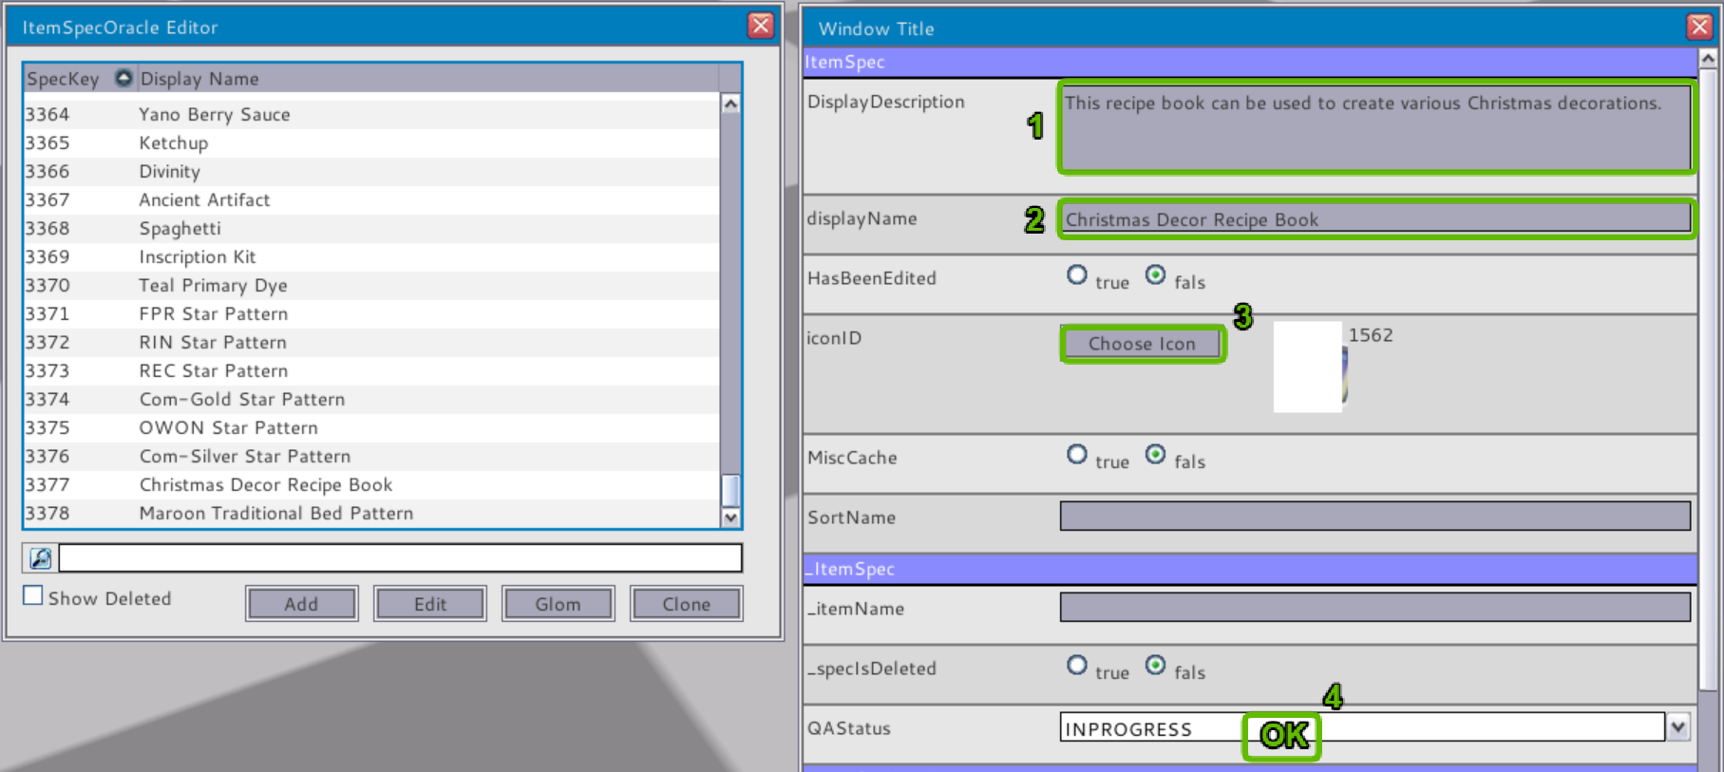This screenshot has width=1724, height=772.
Task: Click the search magnifier icon below the list
Action: tap(41, 558)
